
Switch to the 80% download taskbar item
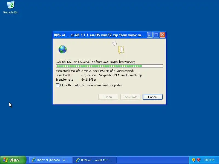(95, 160)
